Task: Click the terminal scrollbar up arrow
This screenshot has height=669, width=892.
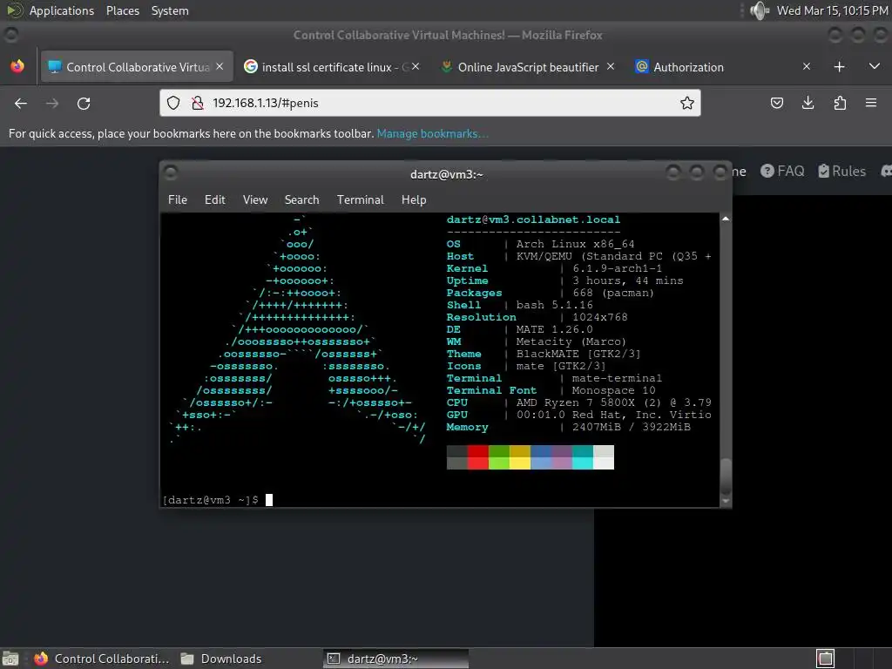Action: 726,219
